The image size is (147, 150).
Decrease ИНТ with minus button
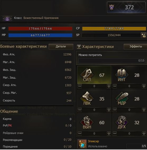(x=115, y=86)
